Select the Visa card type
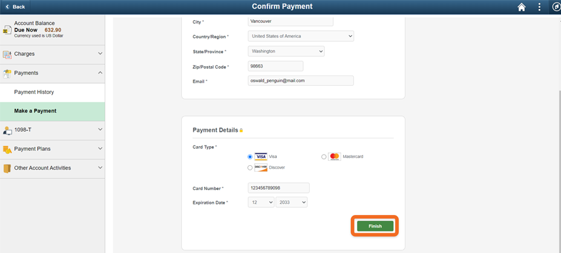 tap(250, 157)
